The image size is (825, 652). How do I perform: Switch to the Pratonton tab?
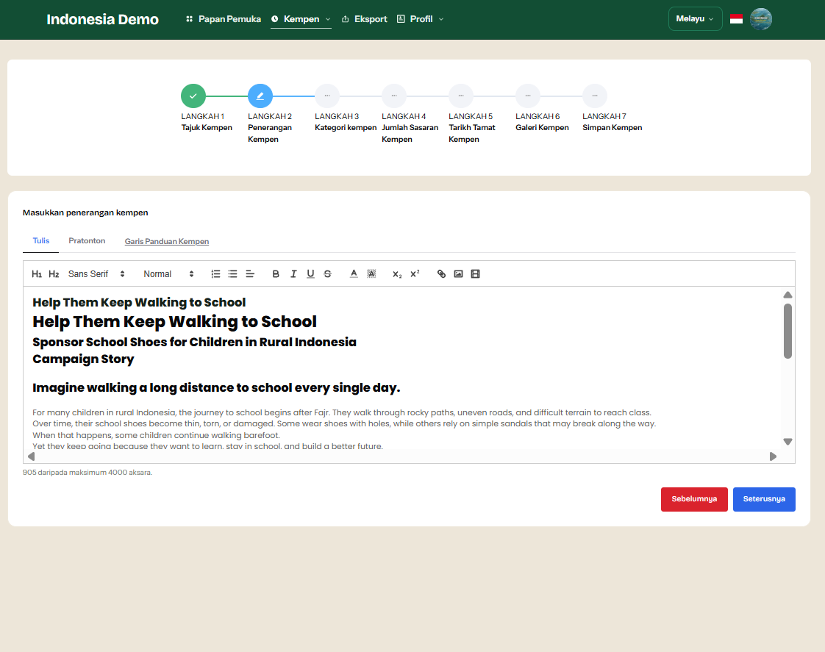click(87, 241)
